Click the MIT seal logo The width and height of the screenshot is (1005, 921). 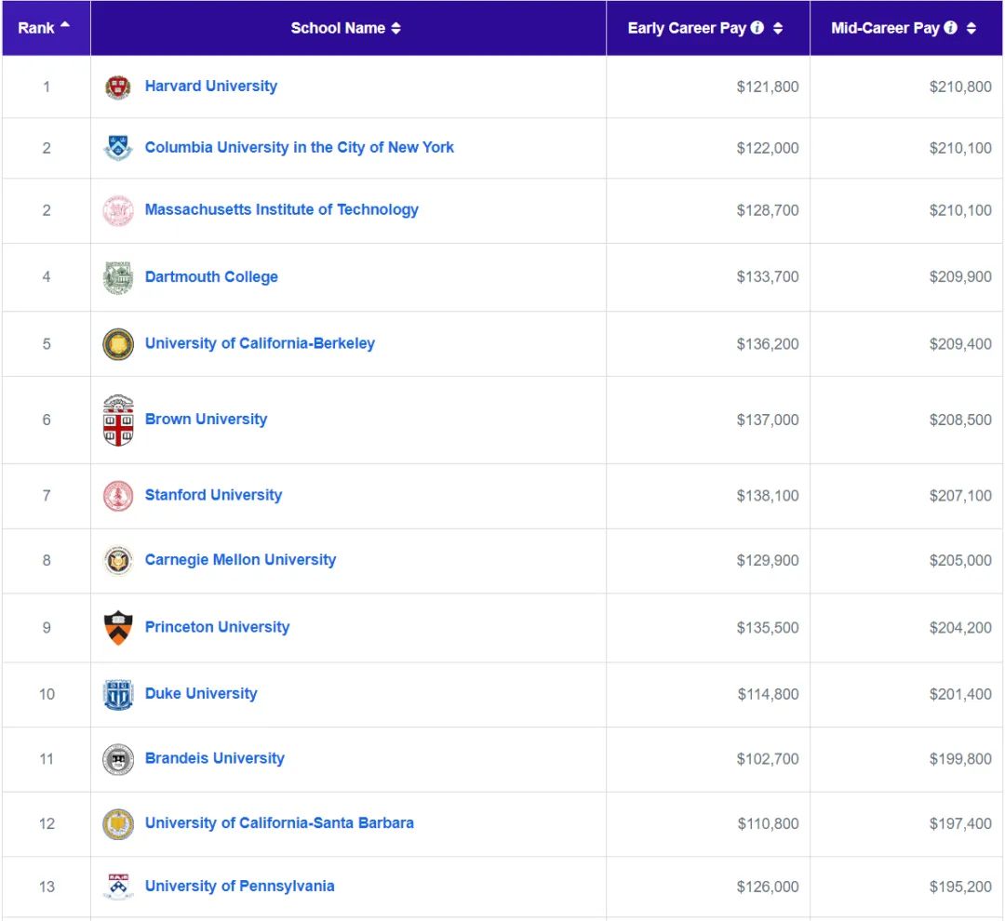pos(118,211)
